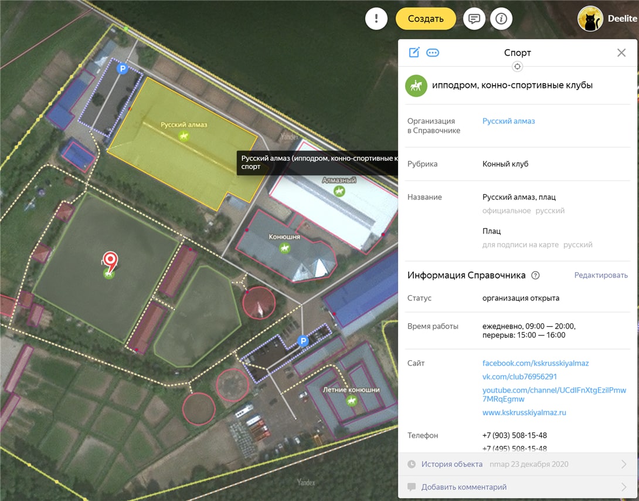Click the locate-on-map crosshair icon

pyautogui.click(x=517, y=66)
